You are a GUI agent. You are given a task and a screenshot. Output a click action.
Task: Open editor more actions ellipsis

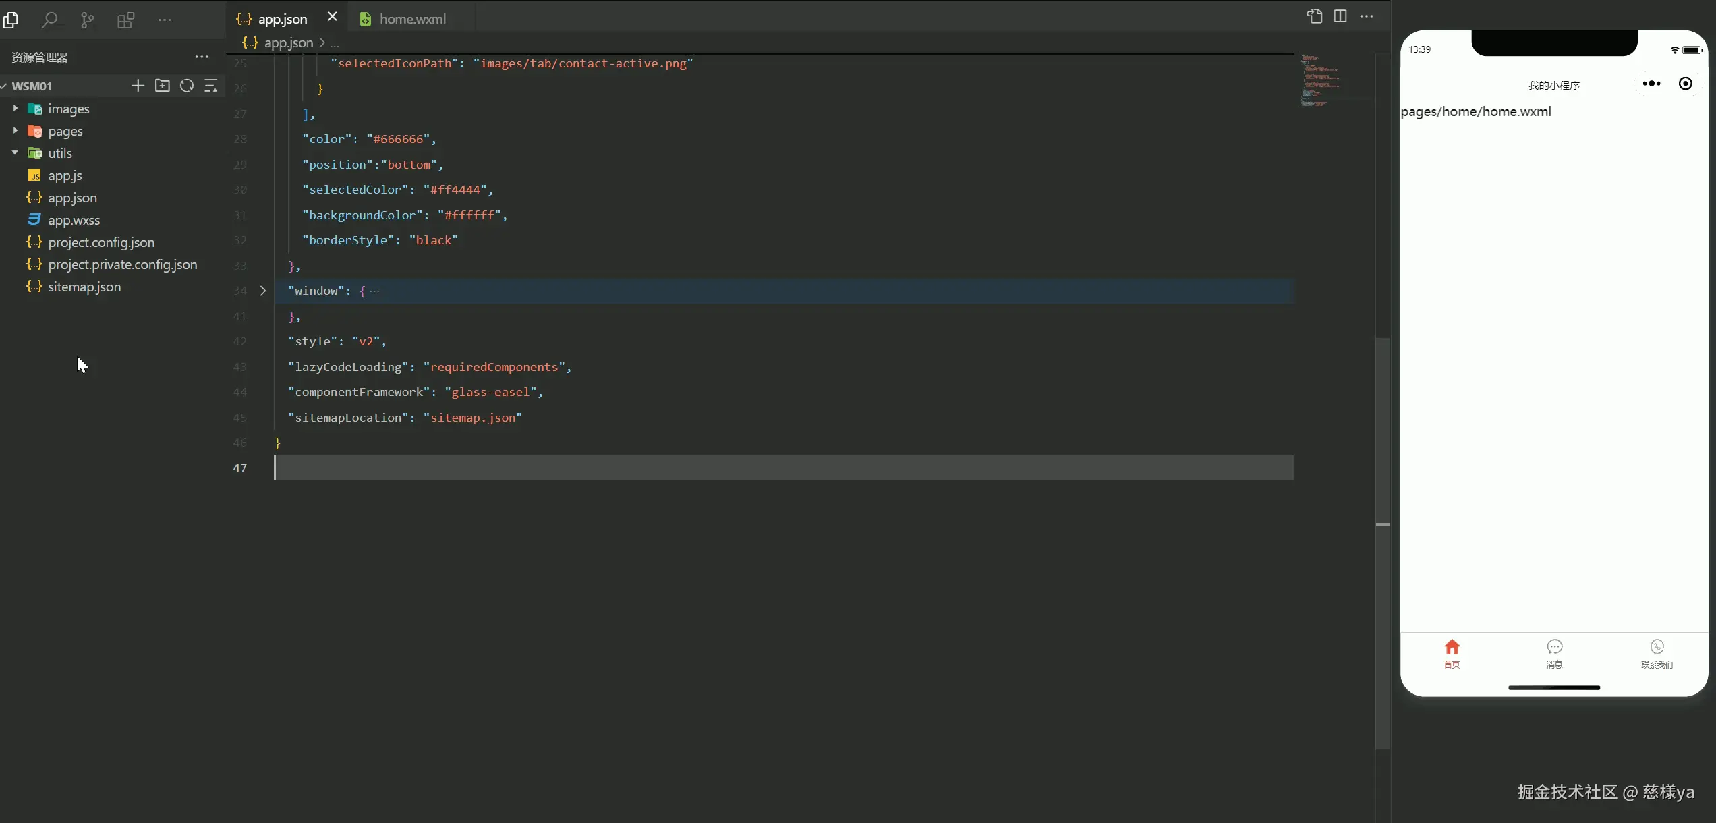click(1367, 16)
